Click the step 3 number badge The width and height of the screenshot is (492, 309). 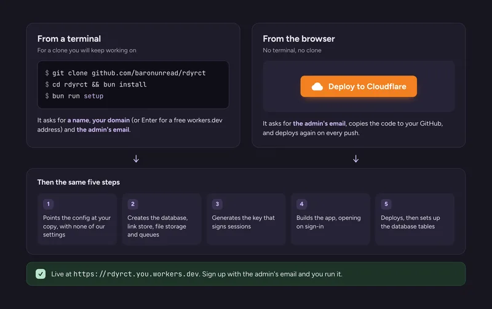tap(217, 204)
